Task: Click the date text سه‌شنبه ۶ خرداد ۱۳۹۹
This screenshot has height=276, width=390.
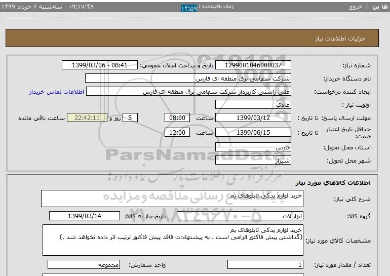Action: [32, 7]
